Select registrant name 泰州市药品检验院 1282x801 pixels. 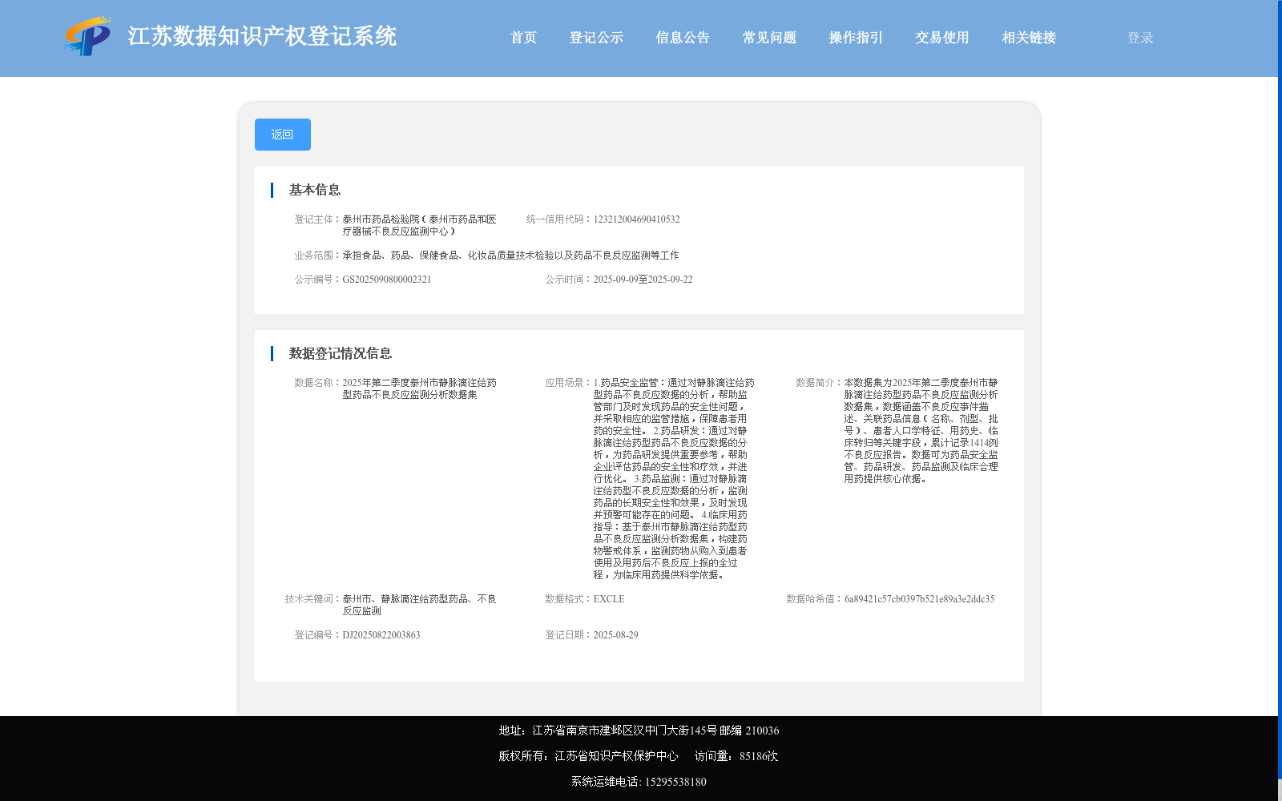[381, 219]
